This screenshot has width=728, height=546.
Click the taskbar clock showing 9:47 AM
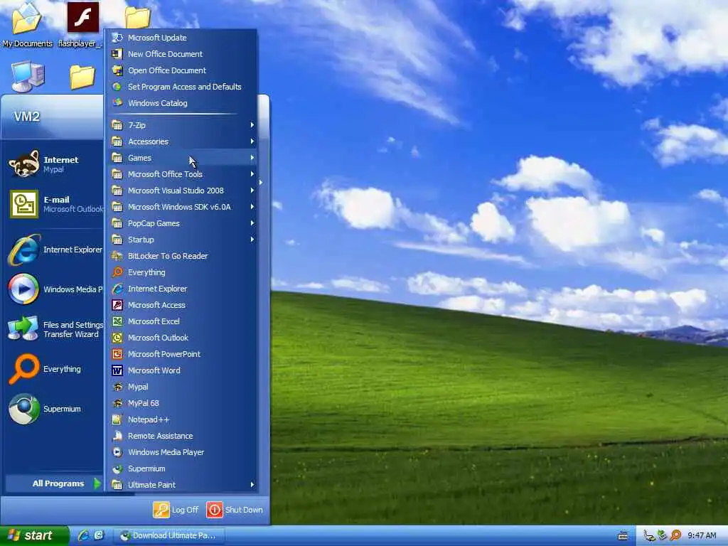702,536
